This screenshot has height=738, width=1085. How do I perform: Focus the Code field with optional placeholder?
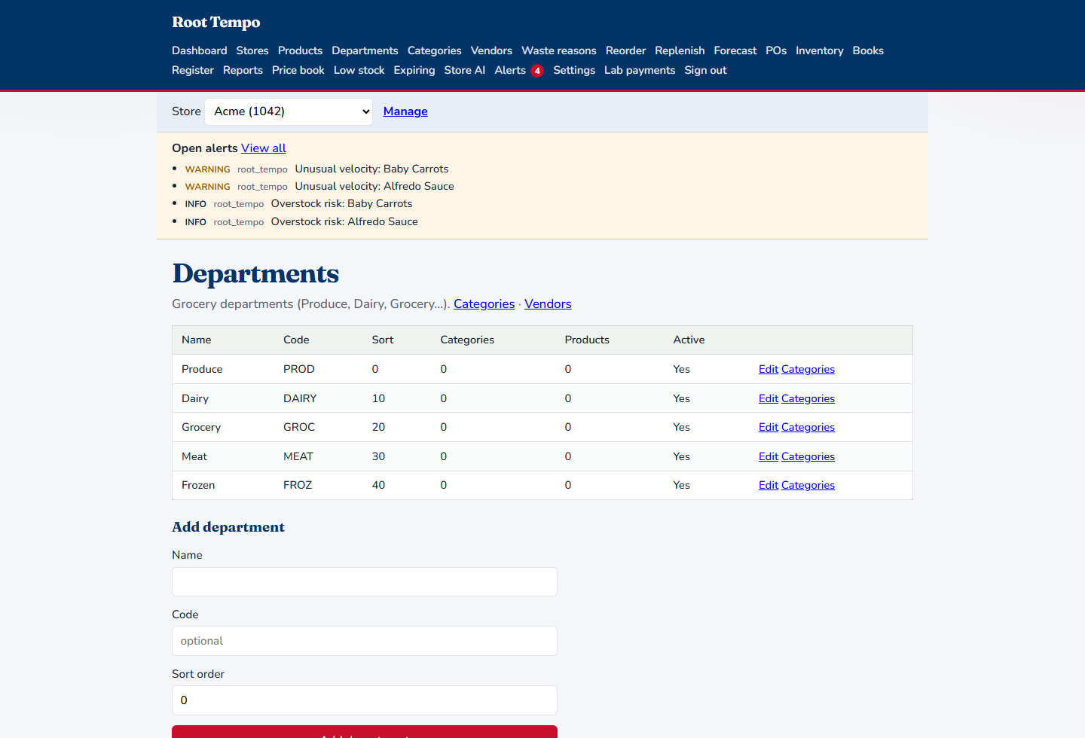point(365,641)
